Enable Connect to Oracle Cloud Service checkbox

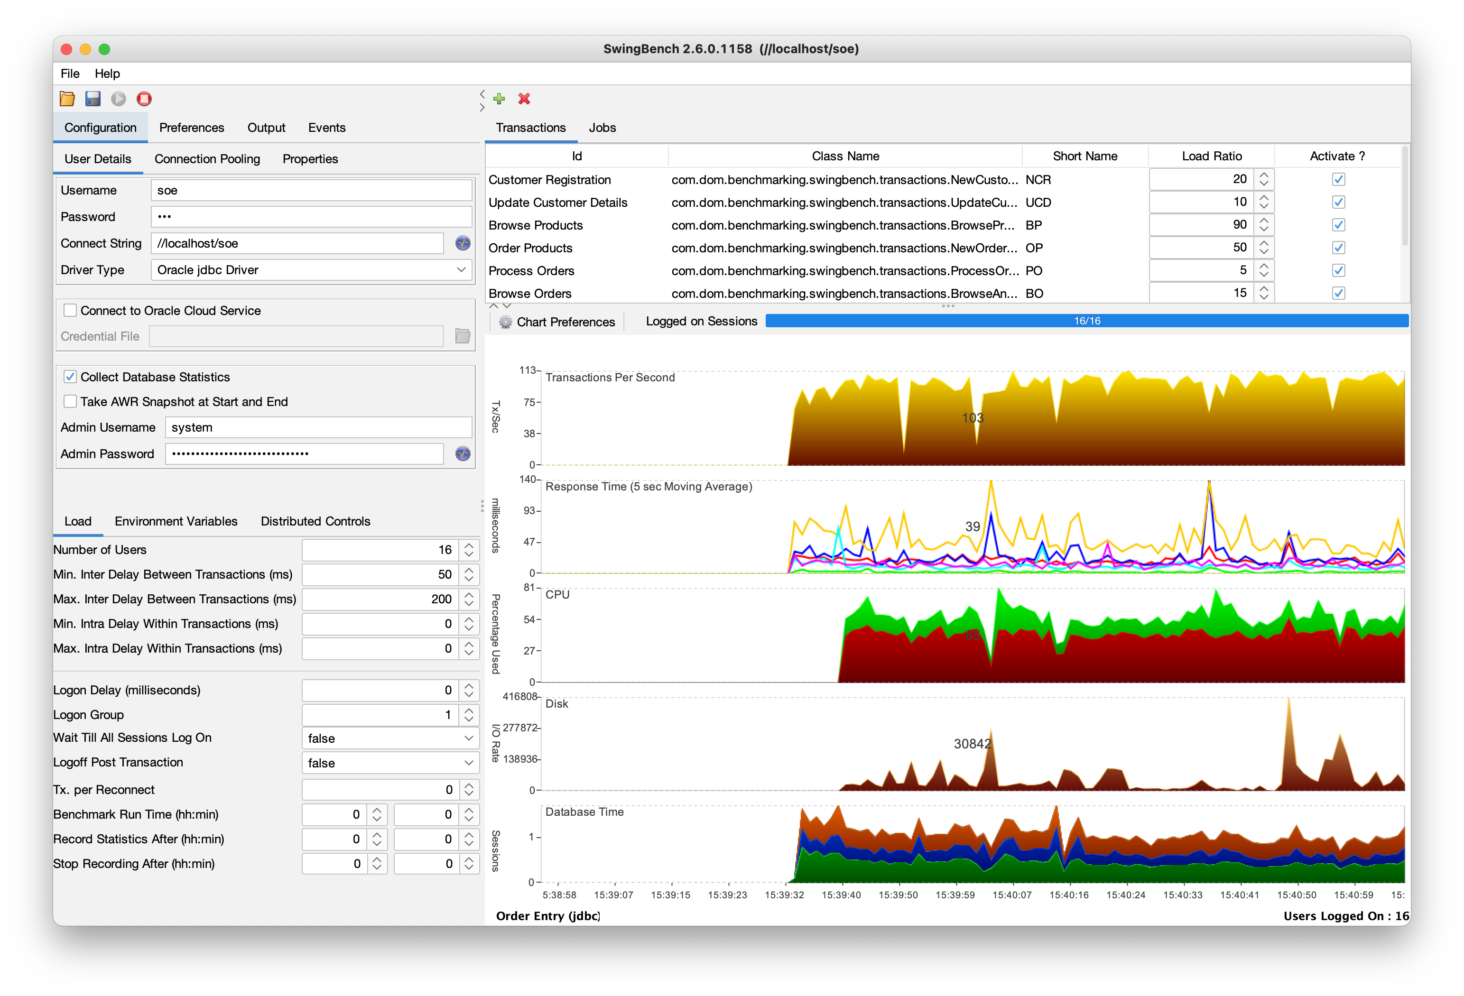point(71,311)
